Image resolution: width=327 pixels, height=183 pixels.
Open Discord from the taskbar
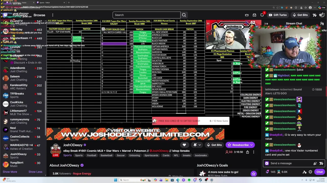click(x=195, y=180)
